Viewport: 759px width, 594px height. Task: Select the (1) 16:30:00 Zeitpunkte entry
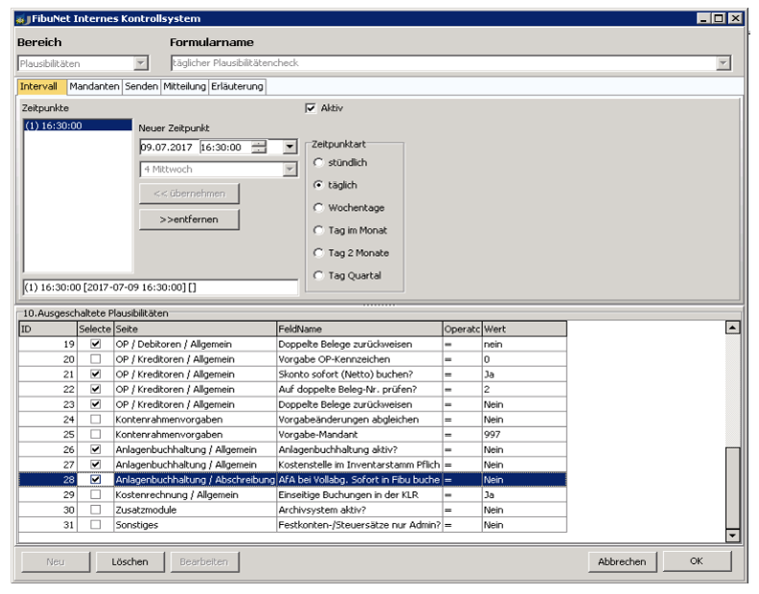tap(78, 126)
